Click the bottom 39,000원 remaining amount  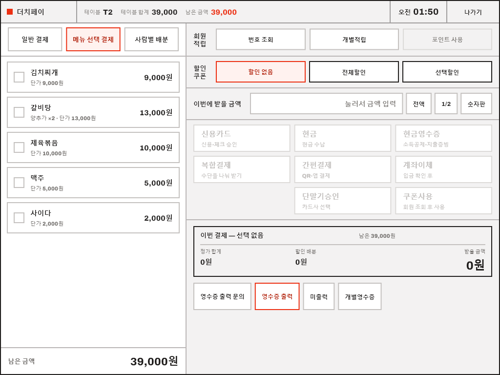[x=154, y=361]
